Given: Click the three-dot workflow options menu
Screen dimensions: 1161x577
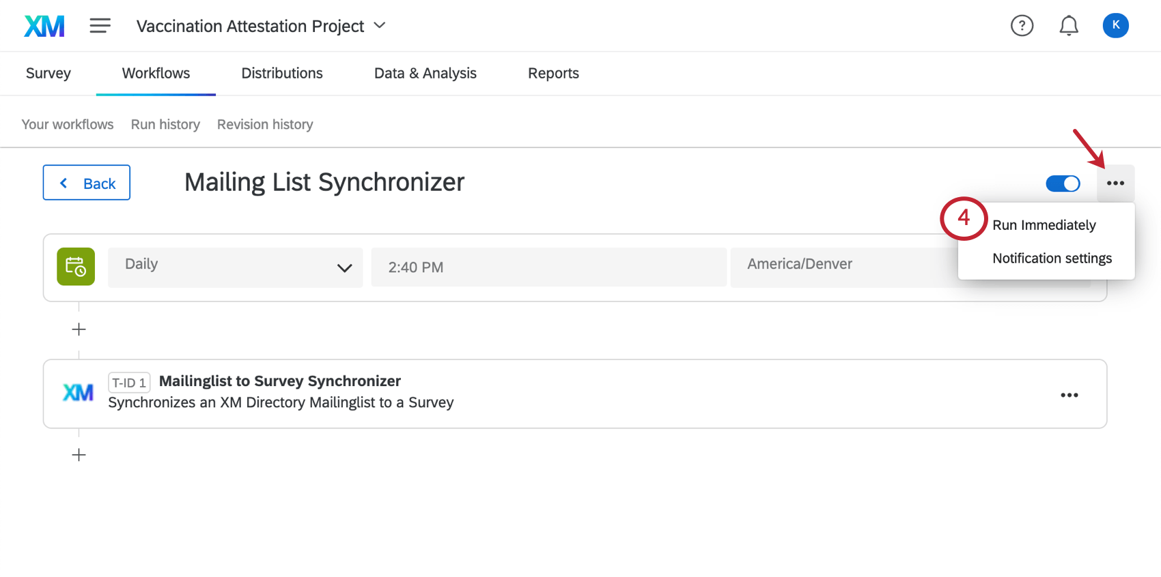Looking at the screenshot, I should coord(1115,183).
